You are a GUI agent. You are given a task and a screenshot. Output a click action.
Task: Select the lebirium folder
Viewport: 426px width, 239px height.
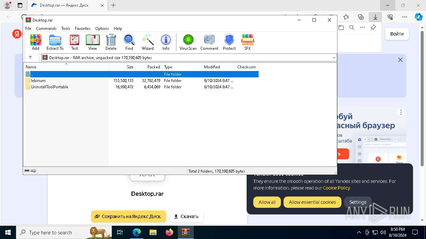38,81
